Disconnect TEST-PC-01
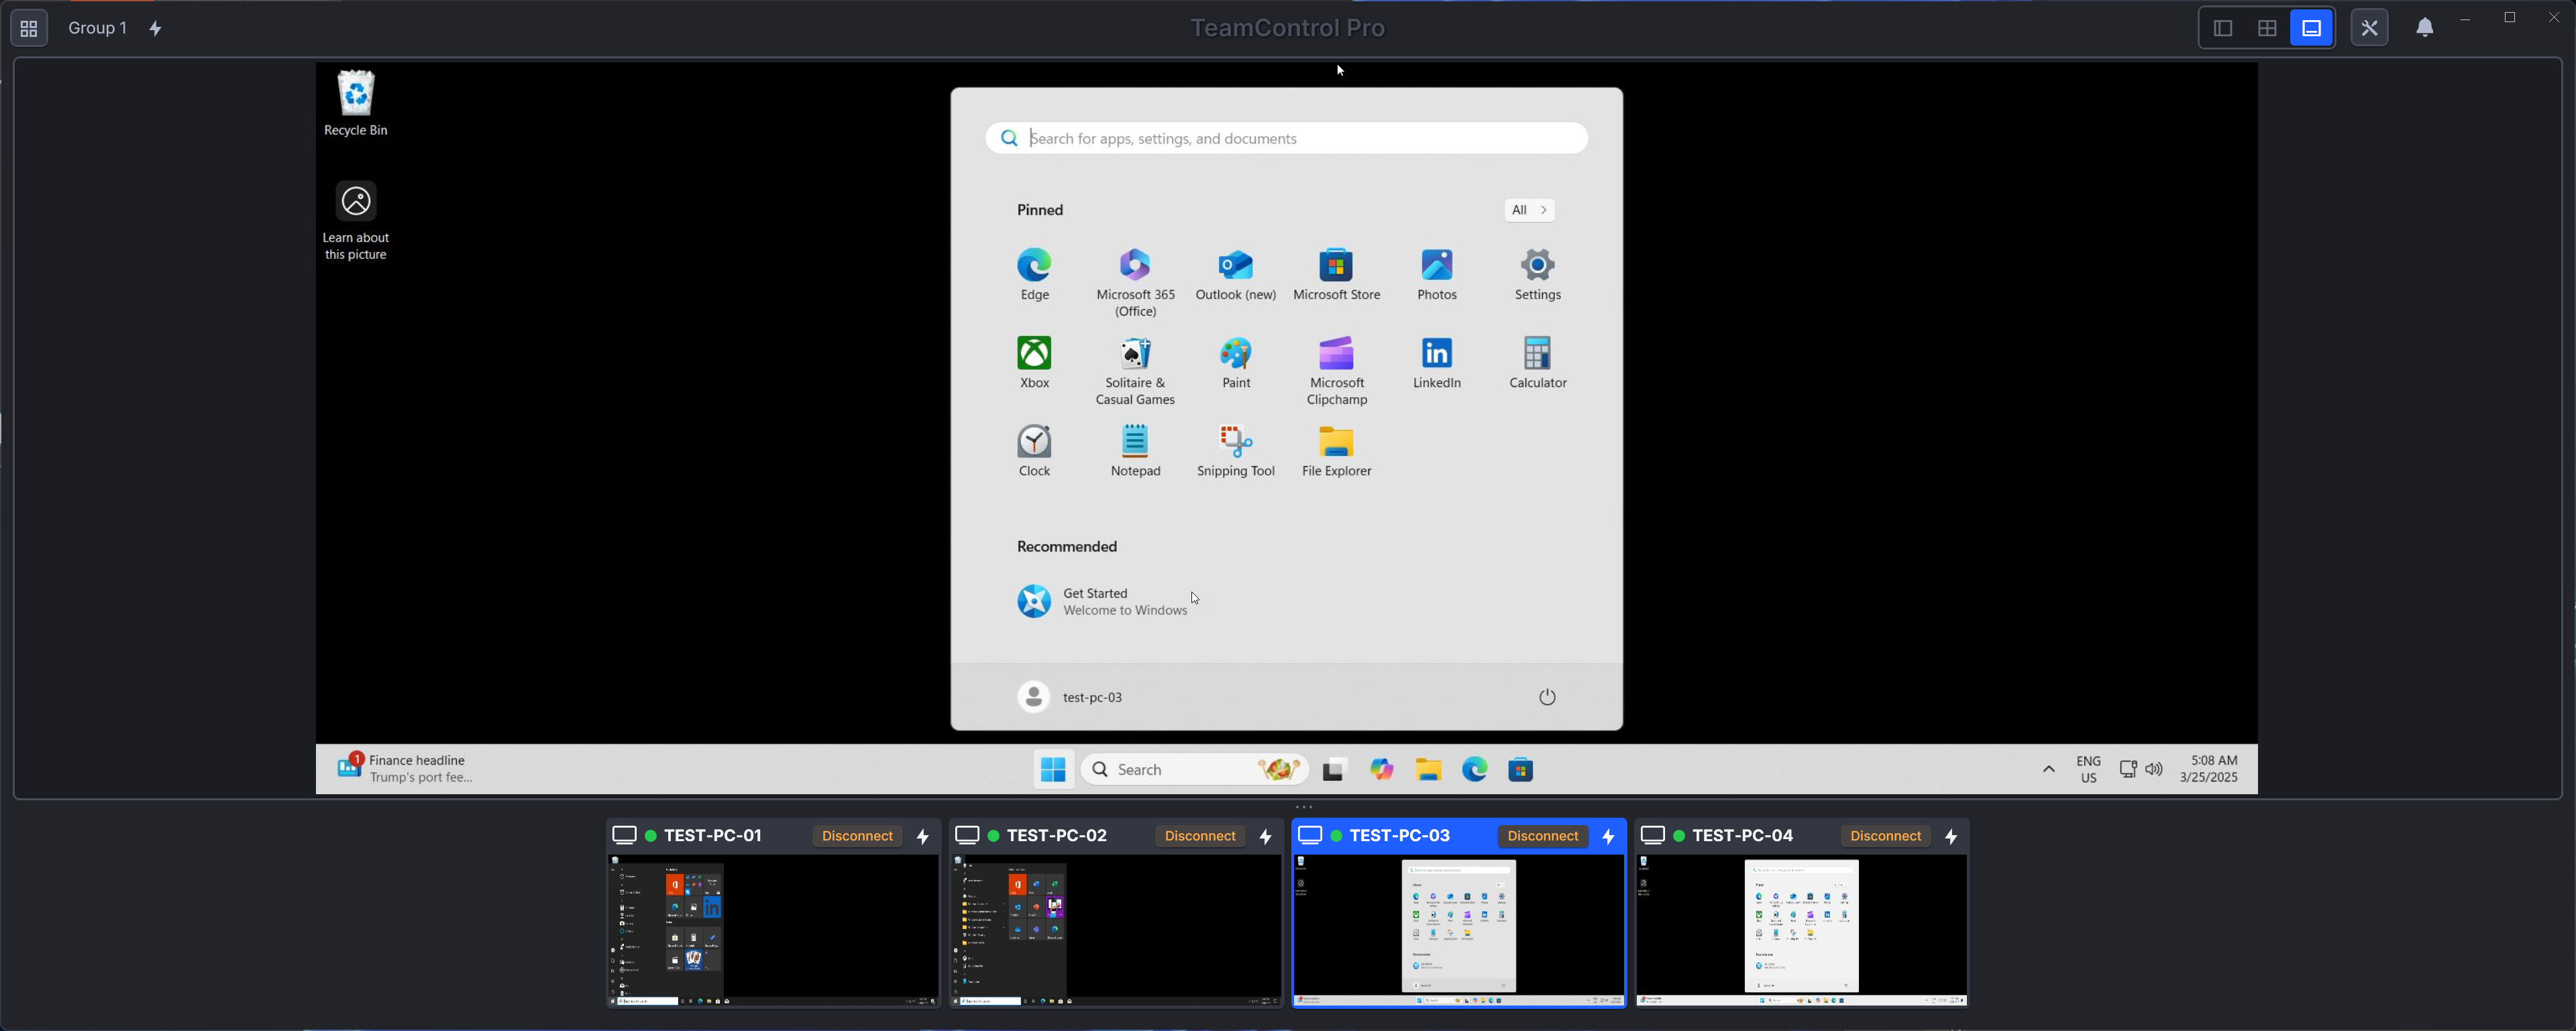Screen dimensions: 2576x1031 857,836
